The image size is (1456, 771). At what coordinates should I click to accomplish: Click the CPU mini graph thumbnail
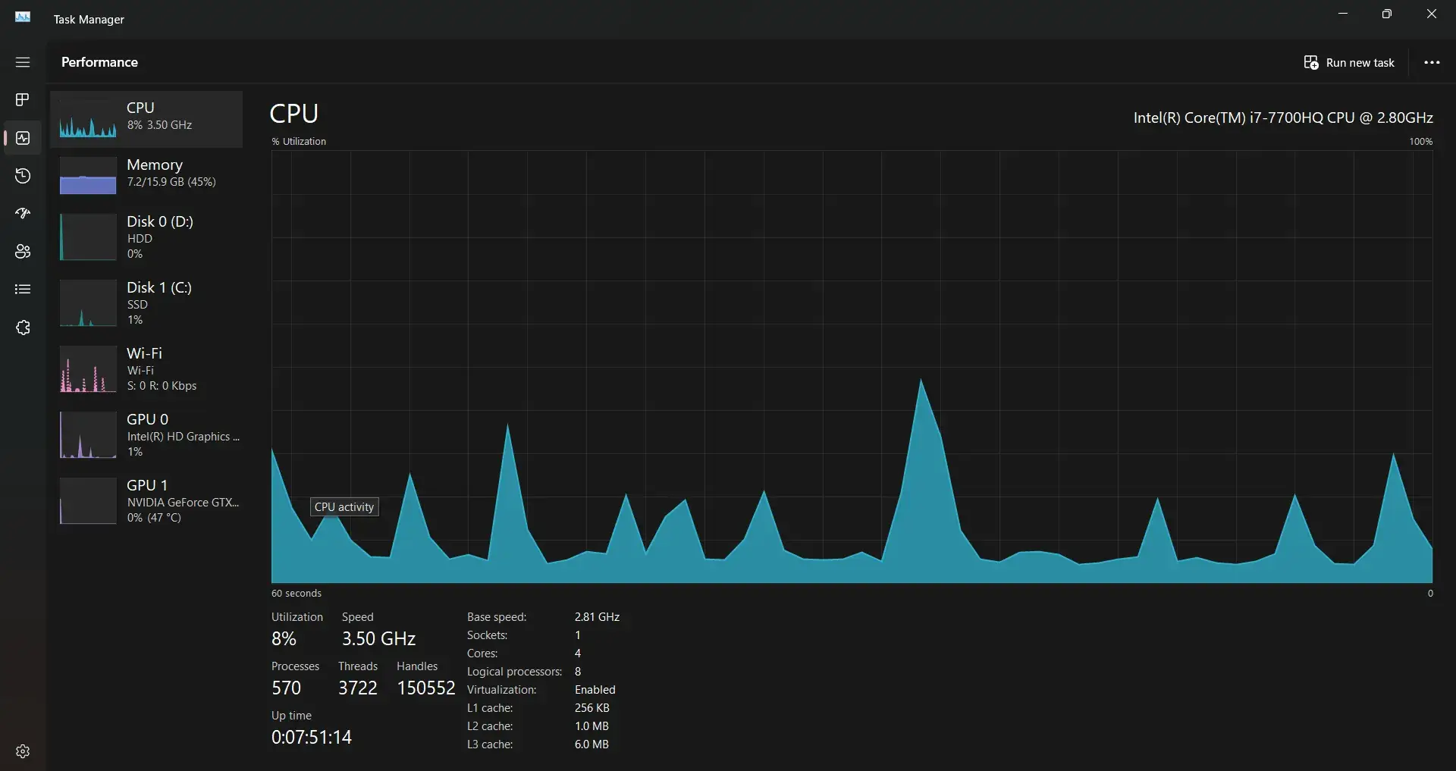coord(88,118)
